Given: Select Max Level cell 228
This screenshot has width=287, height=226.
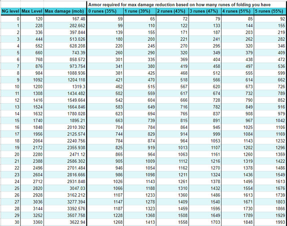Looking at the screenshot, I should pyautogui.click(x=32, y=26).
